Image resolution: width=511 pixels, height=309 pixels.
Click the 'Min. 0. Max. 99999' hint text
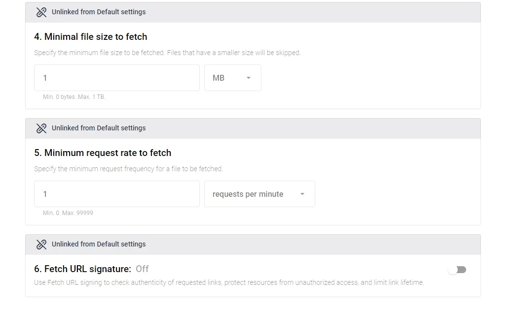click(x=68, y=213)
